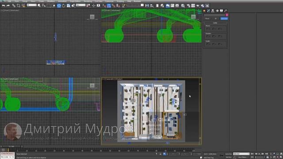The width and height of the screenshot is (283, 159).
Task: Click the Pivot button in Hierarchy panel
Action: pos(207,19)
